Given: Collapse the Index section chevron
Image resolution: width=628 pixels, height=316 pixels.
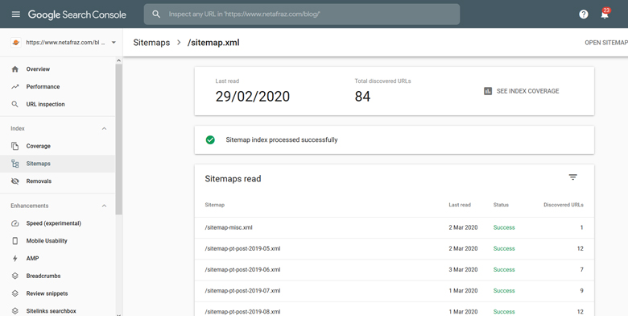Looking at the screenshot, I should click(x=104, y=129).
